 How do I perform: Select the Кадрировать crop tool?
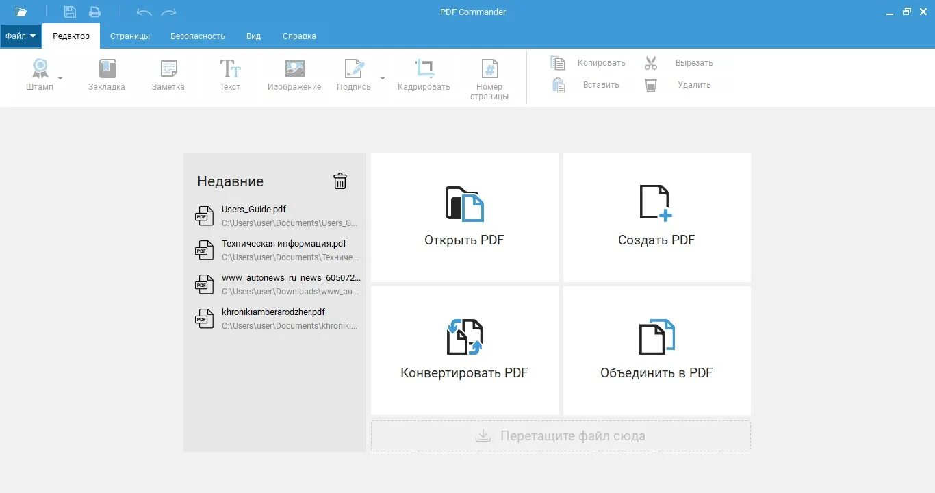point(424,75)
